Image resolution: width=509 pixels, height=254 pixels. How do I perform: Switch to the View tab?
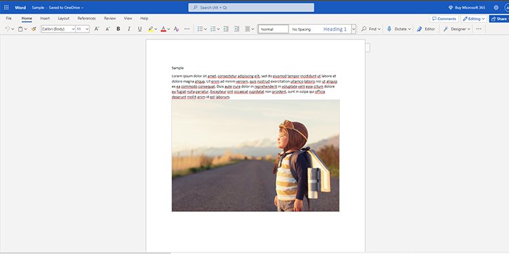(x=128, y=18)
